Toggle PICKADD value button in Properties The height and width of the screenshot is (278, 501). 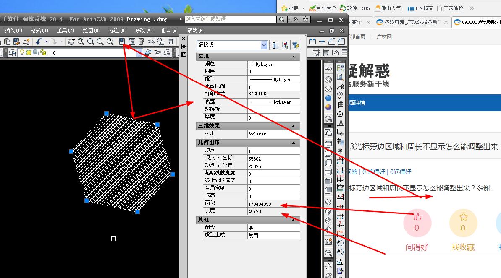(x=275, y=45)
